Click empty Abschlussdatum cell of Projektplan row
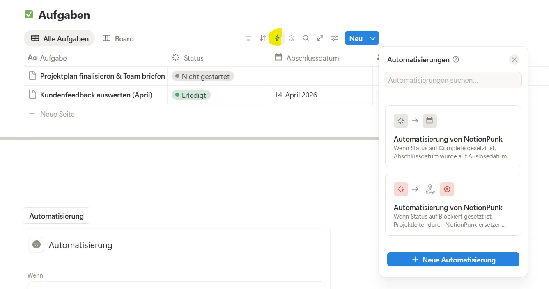 tap(321, 76)
